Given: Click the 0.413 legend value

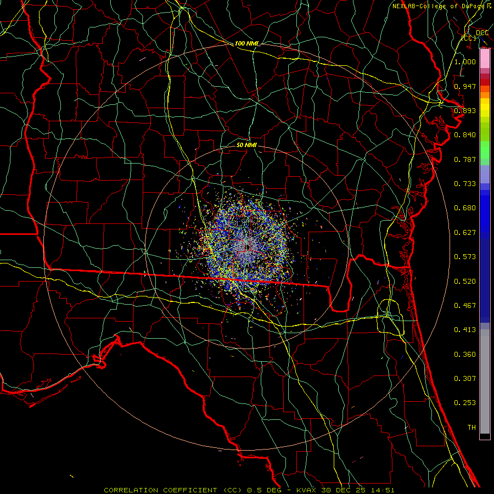Looking at the screenshot, I should pyautogui.click(x=465, y=330).
